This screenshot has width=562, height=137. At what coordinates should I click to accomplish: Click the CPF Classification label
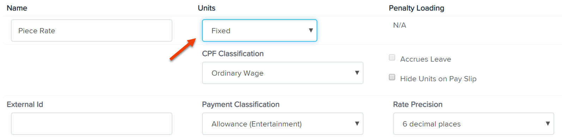tap(233, 54)
